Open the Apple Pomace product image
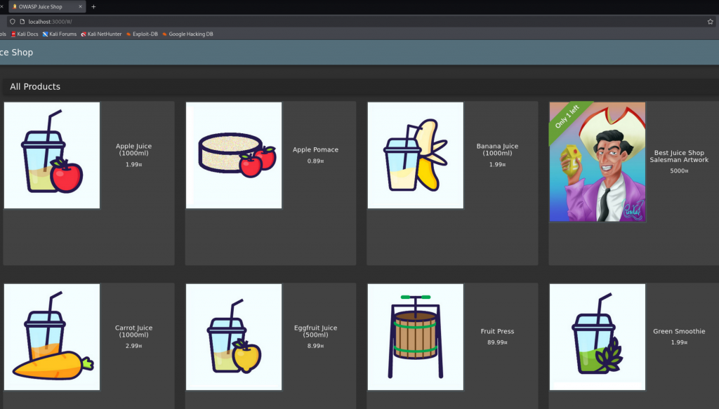719x409 pixels. click(x=234, y=155)
